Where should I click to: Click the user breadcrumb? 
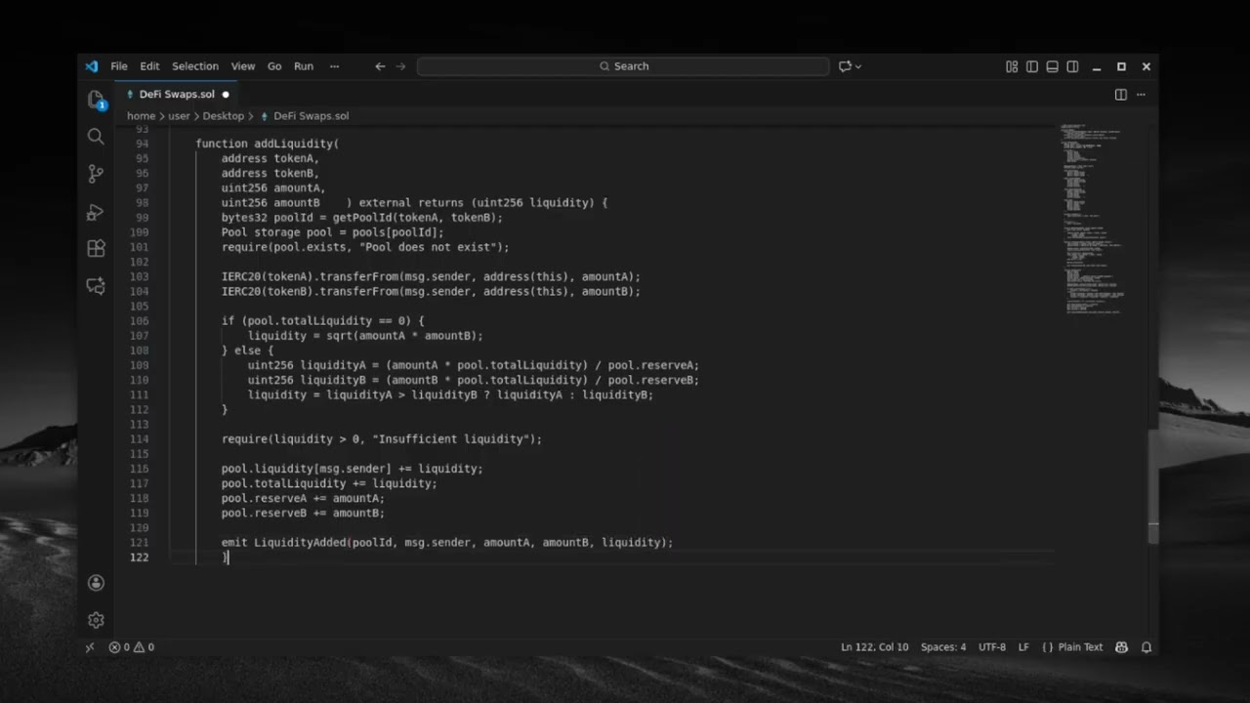179,116
